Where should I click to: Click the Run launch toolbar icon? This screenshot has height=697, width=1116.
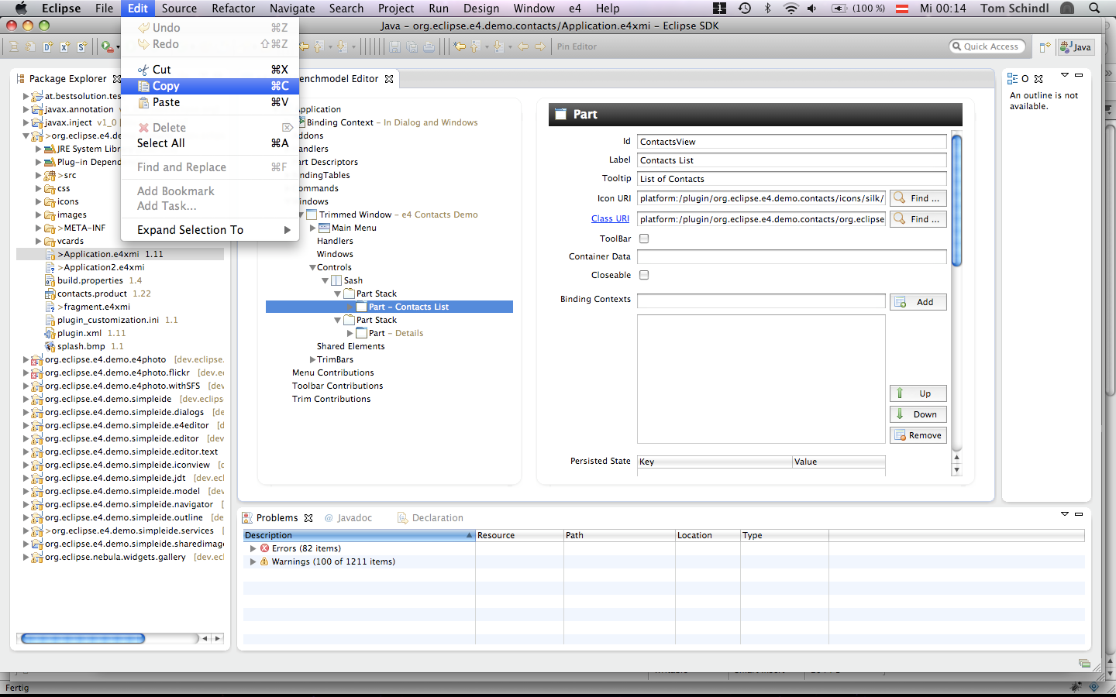(x=106, y=46)
